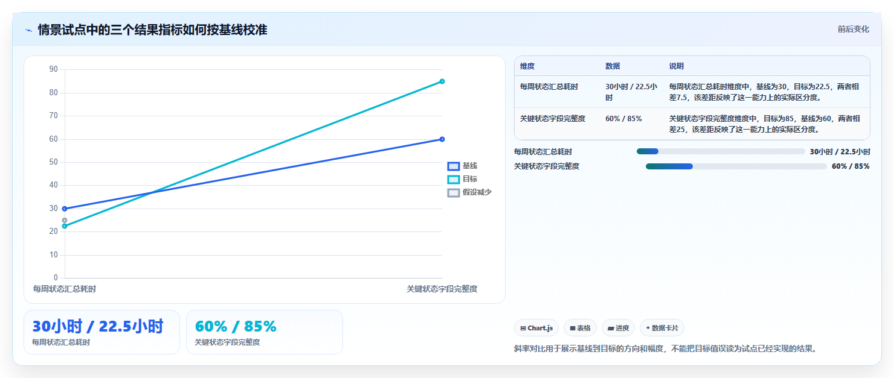
Task: Click the chart title 情景试点中的三个结果指标如何按基线校准
Action: click(152, 30)
